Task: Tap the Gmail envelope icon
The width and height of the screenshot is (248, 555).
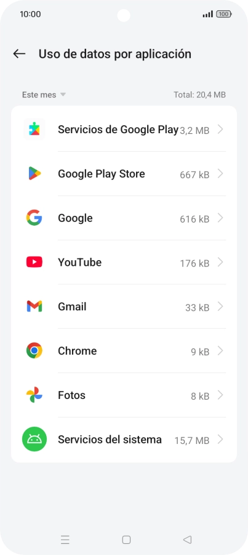Action: pyautogui.click(x=34, y=306)
